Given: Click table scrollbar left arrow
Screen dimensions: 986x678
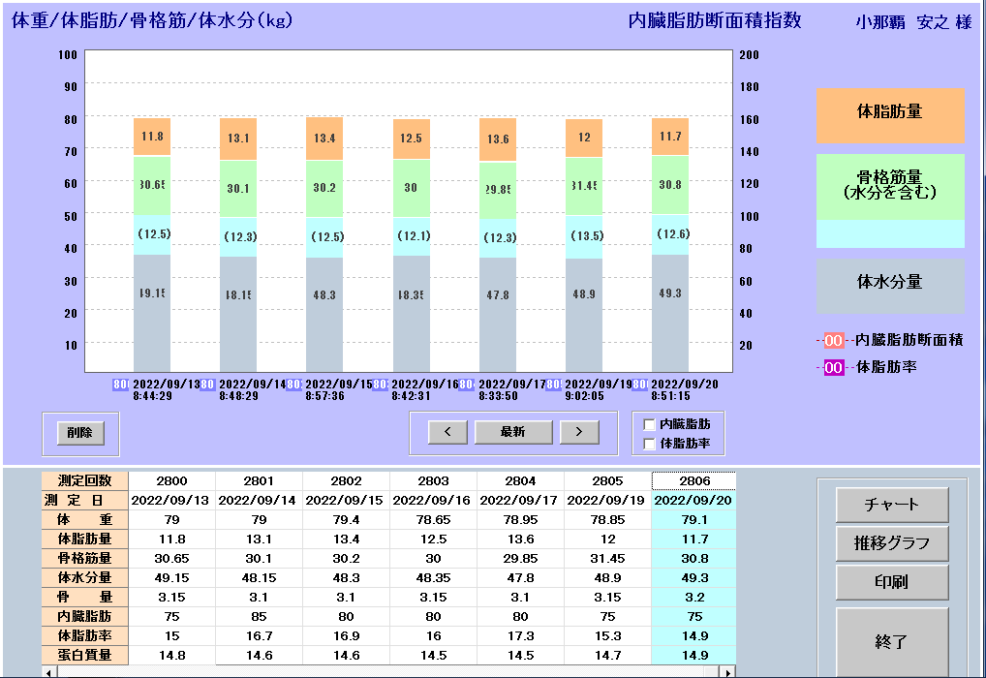Looking at the screenshot, I should click(x=49, y=673).
